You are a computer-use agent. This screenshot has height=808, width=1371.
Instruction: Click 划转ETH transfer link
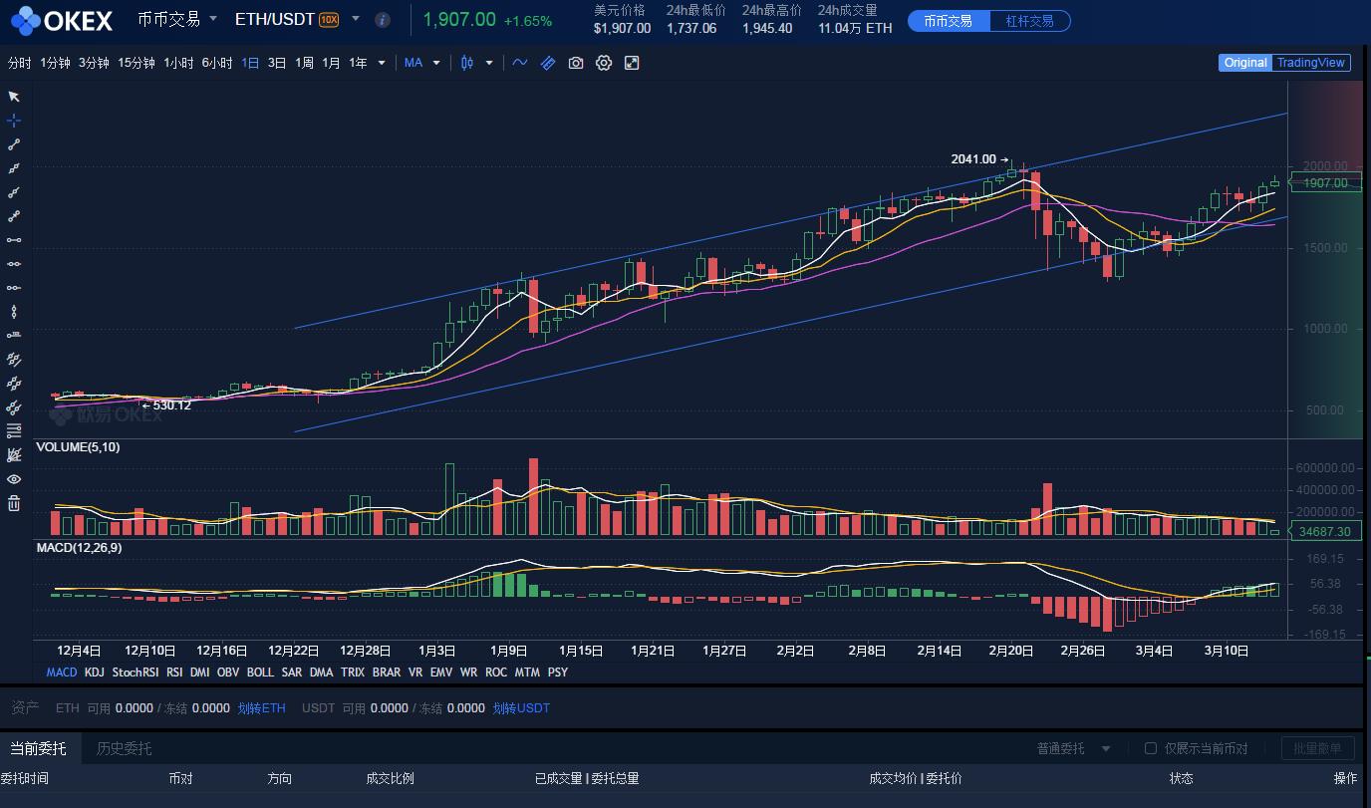(261, 707)
